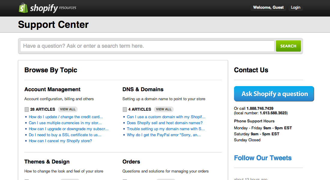Open upgrade or downgrade subscription article
The width and height of the screenshot is (330, 180).
tap(69, 129)
